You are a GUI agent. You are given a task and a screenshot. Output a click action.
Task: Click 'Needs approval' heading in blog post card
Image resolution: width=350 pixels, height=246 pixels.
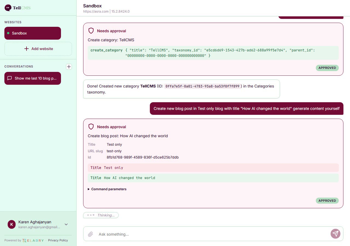tap(112, 127)
